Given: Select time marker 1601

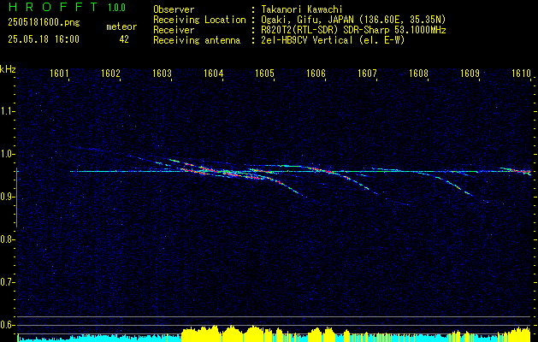Looking at the screenshot, I should 59,73.
